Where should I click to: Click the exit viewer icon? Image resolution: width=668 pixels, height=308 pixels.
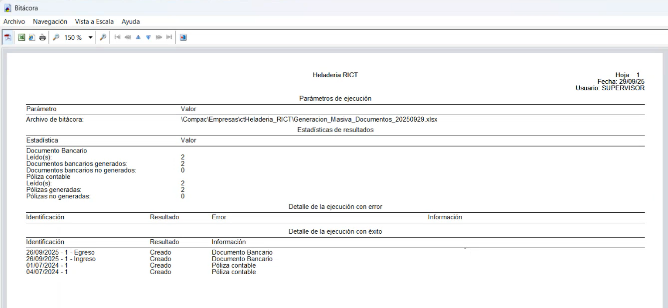click(x=183, y=37)
